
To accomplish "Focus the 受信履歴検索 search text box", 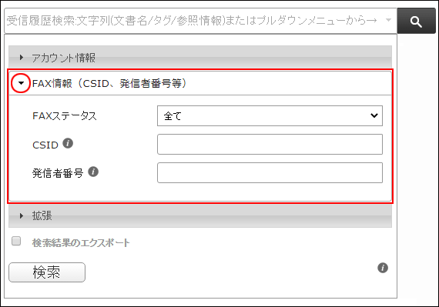I will click(194, 21).
